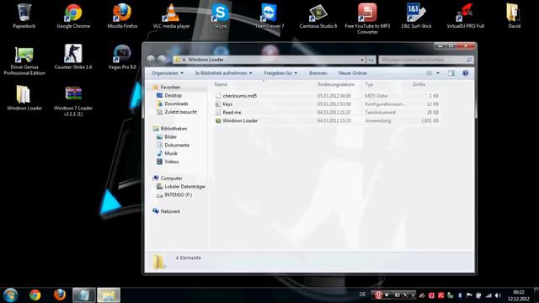The width and height of the screenshot is (539, 303).
Task: Select the VLC media player icon
Action: click(x=171, y=16)
